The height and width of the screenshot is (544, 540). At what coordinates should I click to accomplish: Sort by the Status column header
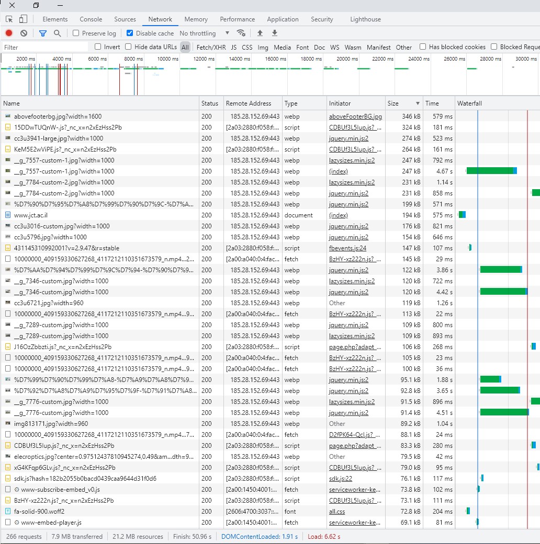coord(210,103)
